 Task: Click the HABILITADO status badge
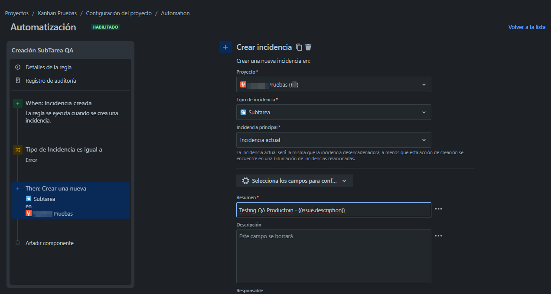pyautogui.click(x=105, y=27)
